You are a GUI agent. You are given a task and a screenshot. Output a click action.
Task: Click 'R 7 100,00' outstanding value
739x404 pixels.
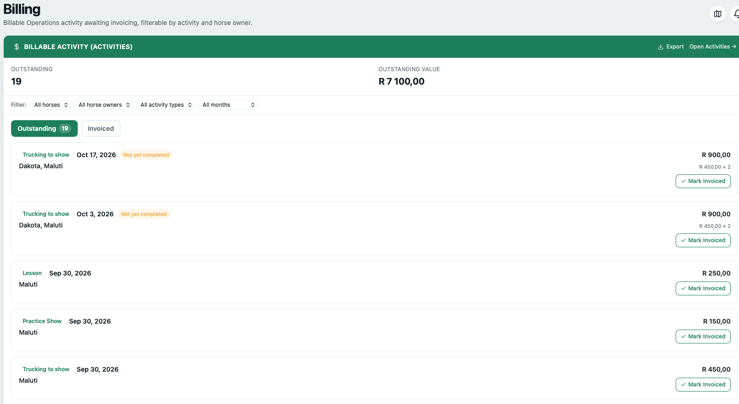coord(401,81)
